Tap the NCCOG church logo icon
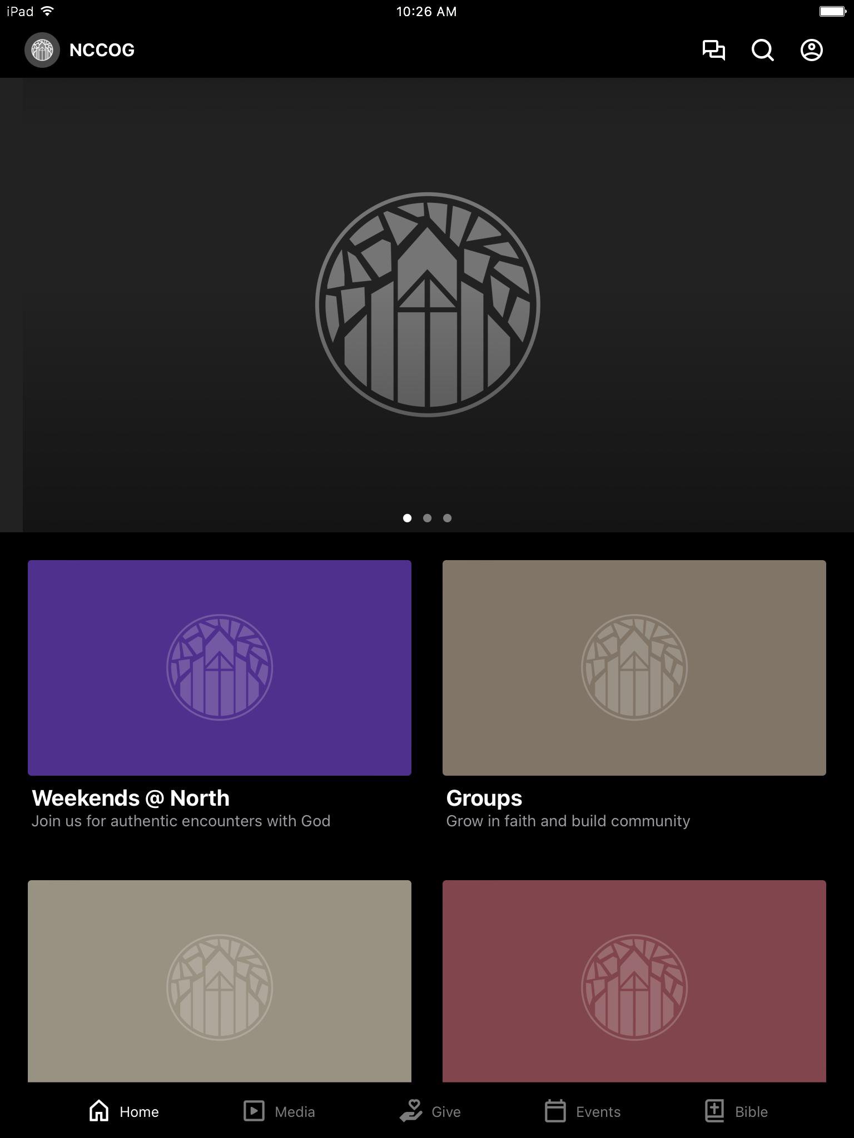This screenshot has width=854, height=1138. 42,50
